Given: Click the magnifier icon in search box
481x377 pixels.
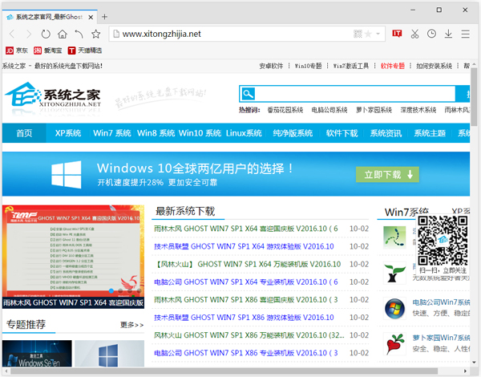Looking at the screenshot, I should click(248, 94).
